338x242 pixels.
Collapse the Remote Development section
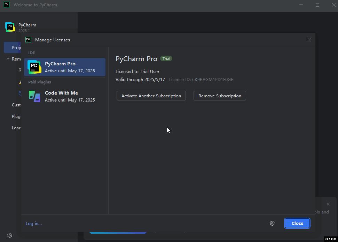(8, 59)
